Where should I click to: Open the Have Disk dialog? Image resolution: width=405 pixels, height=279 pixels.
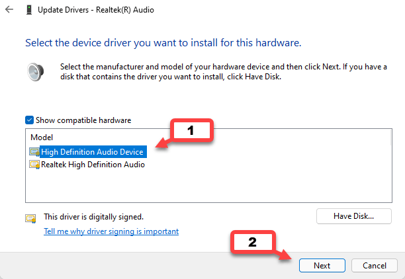[354, 216]
